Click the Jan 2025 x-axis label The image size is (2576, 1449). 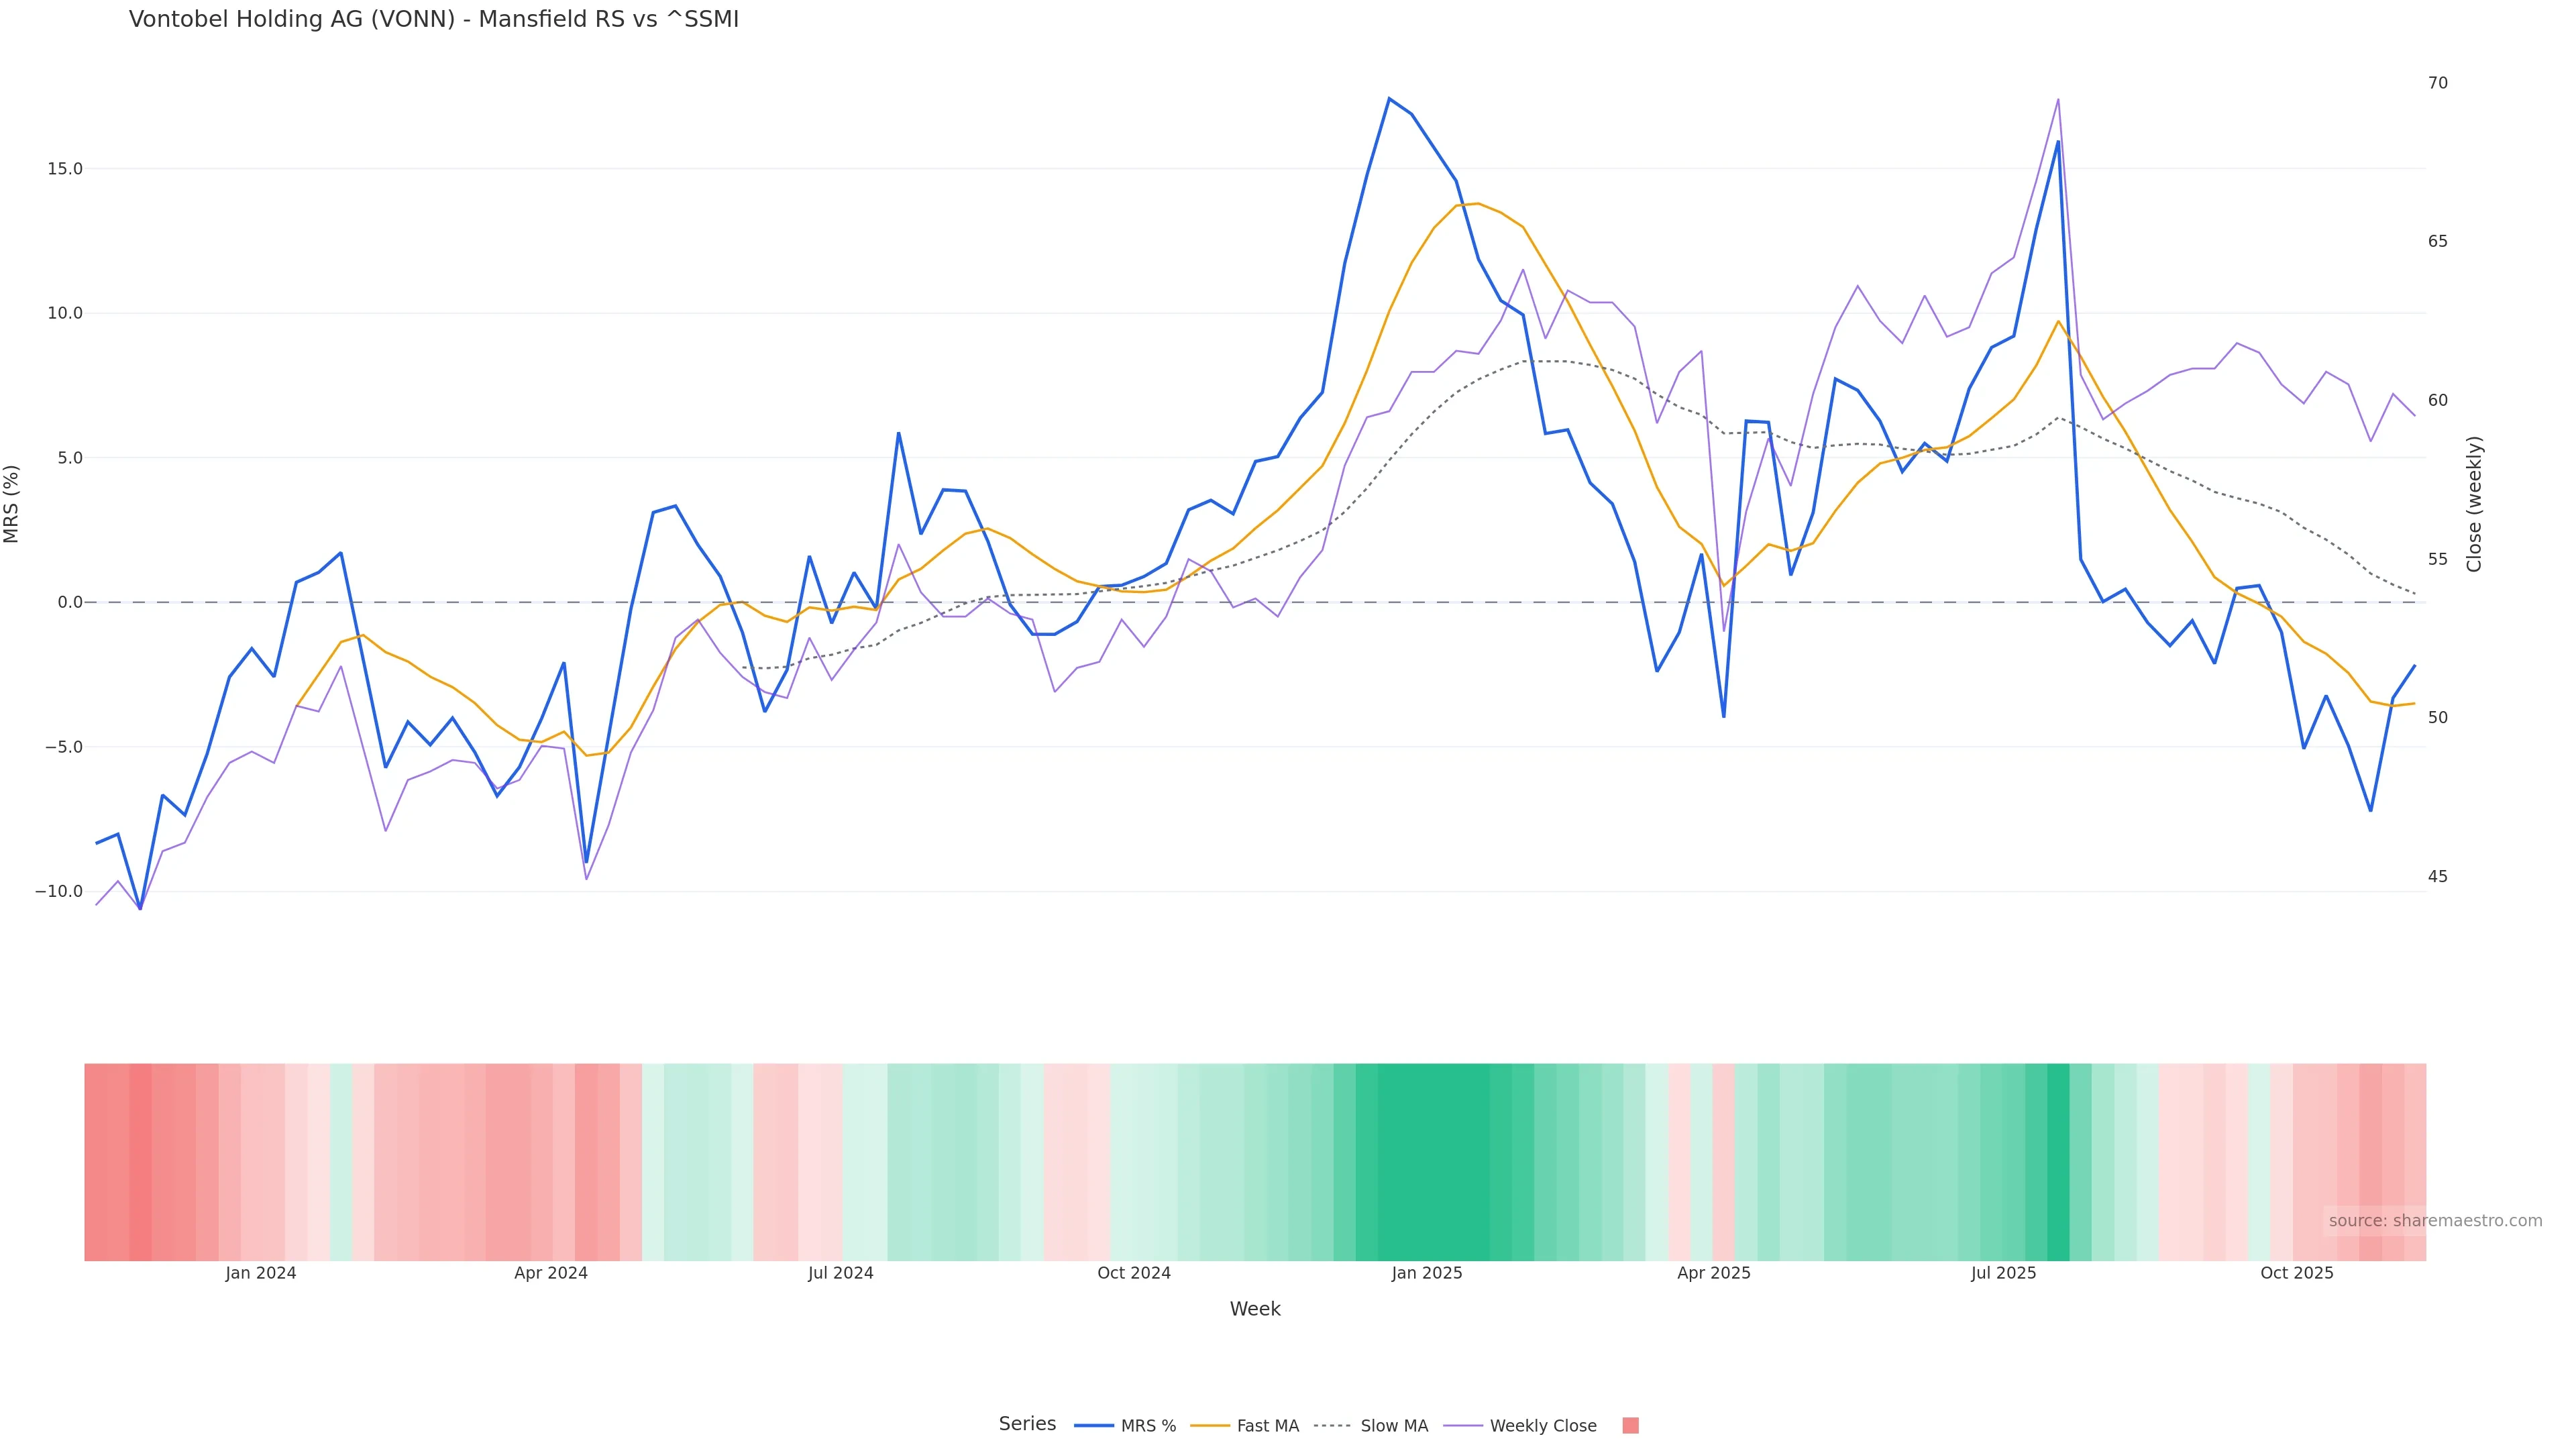tap(1427, 1273)
